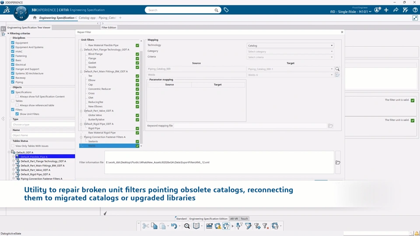Click the share arrow icon

(x=395, y=10)
